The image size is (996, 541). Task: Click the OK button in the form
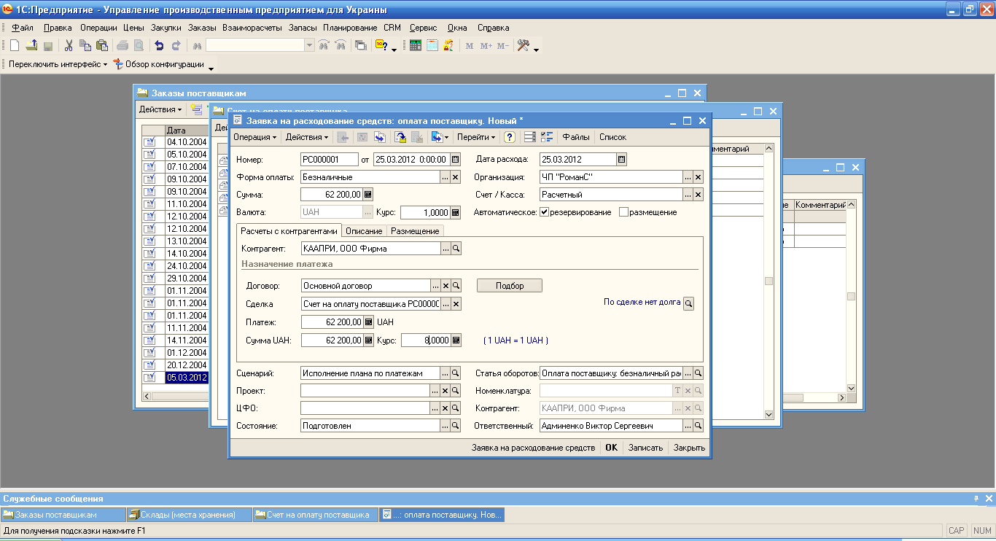click(x=611, y=448)
